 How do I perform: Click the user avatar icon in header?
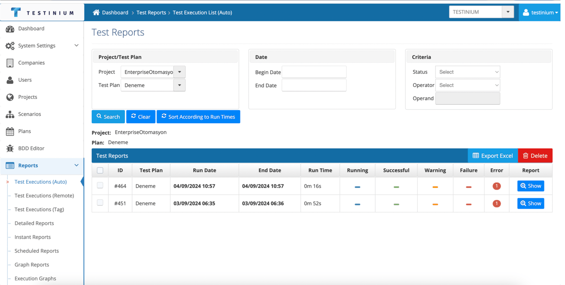(x=526, y=12)
